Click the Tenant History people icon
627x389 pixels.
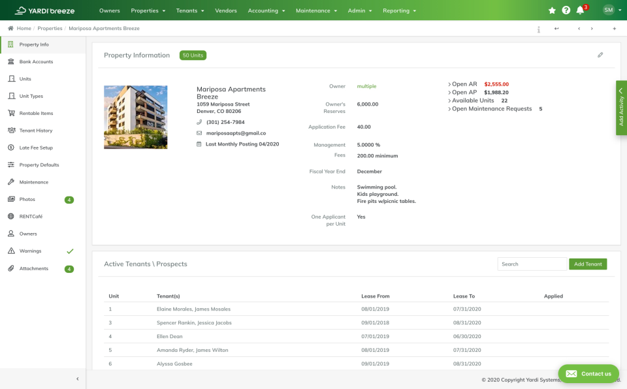pos(12,131)
